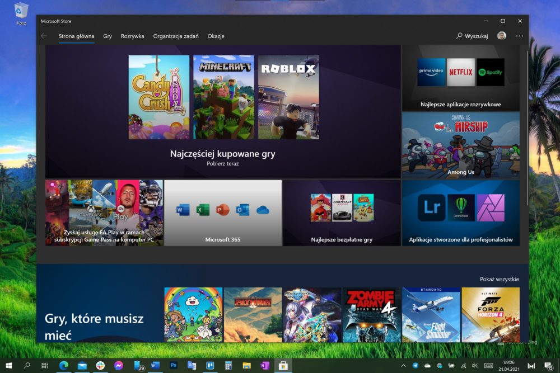Open the notification center with 15 badge
Viewport: 560px width, 373px height.
pyautogui.click(x=548, y=366)
